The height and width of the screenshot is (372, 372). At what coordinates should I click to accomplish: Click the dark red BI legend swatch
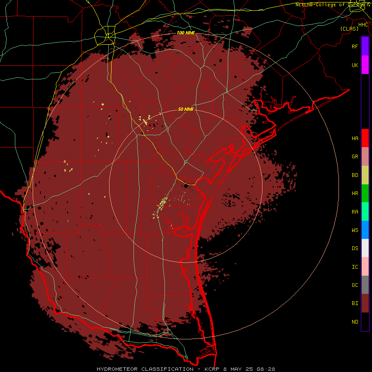[x=365, y=303]
